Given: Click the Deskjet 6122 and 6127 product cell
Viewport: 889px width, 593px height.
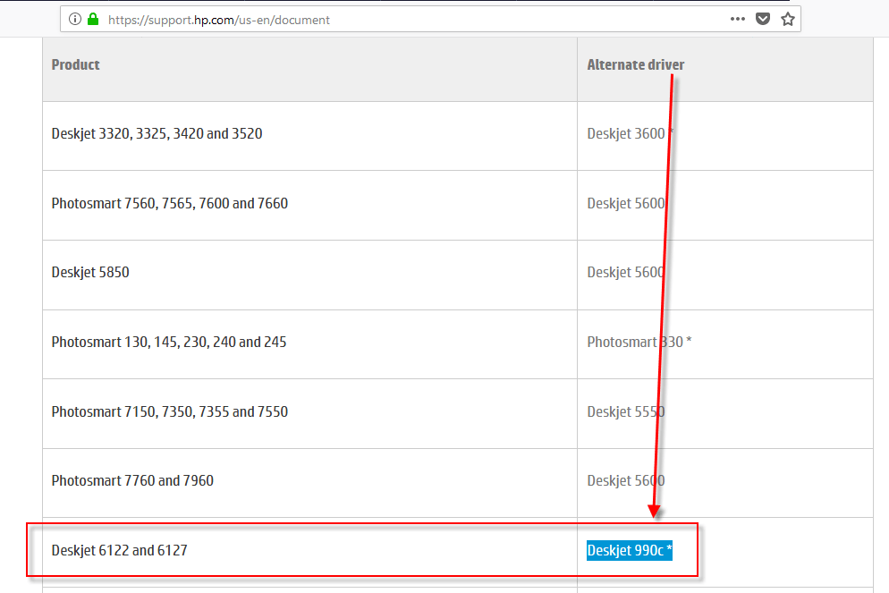Looking at the screenshot, I should (119, 551).
